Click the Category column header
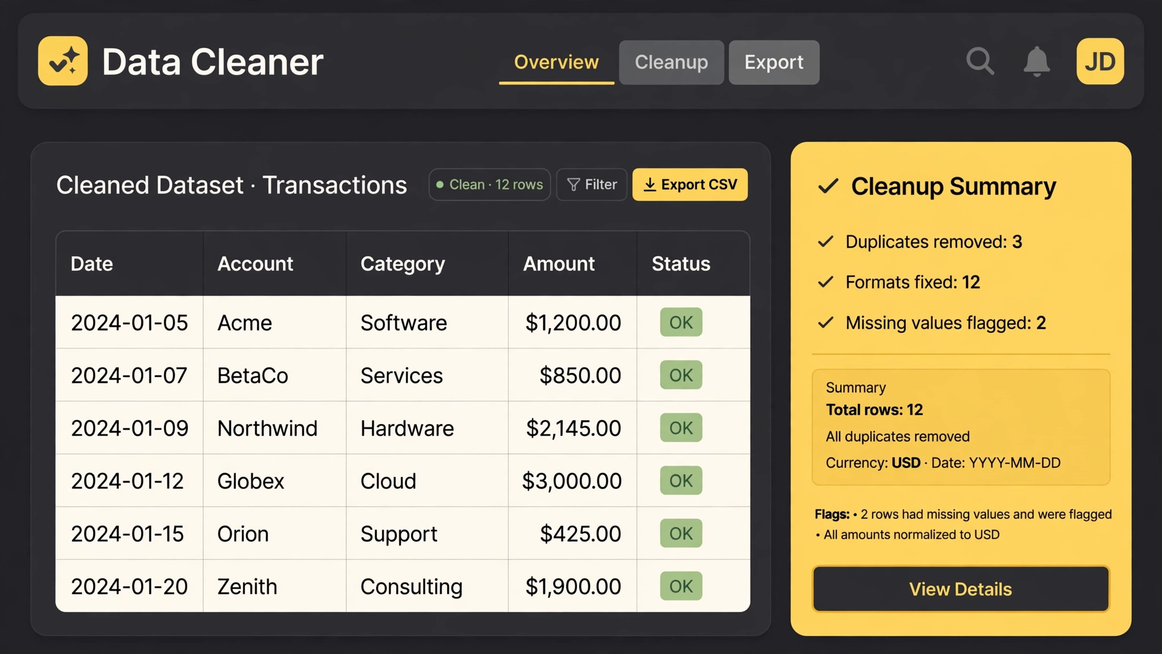Viewport: 1162px width, 654px height. point(427,263)
